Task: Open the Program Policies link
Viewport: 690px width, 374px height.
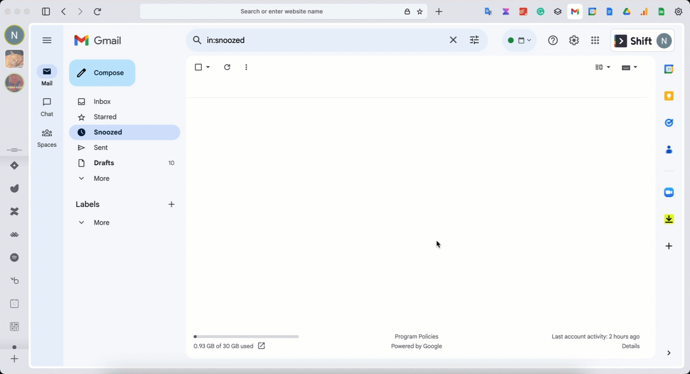Action: click(416, 337)
